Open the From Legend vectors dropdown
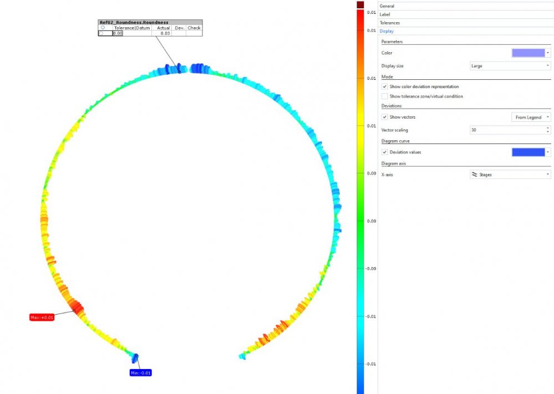Viewport: 554px width, 394px height. (531, 117)
